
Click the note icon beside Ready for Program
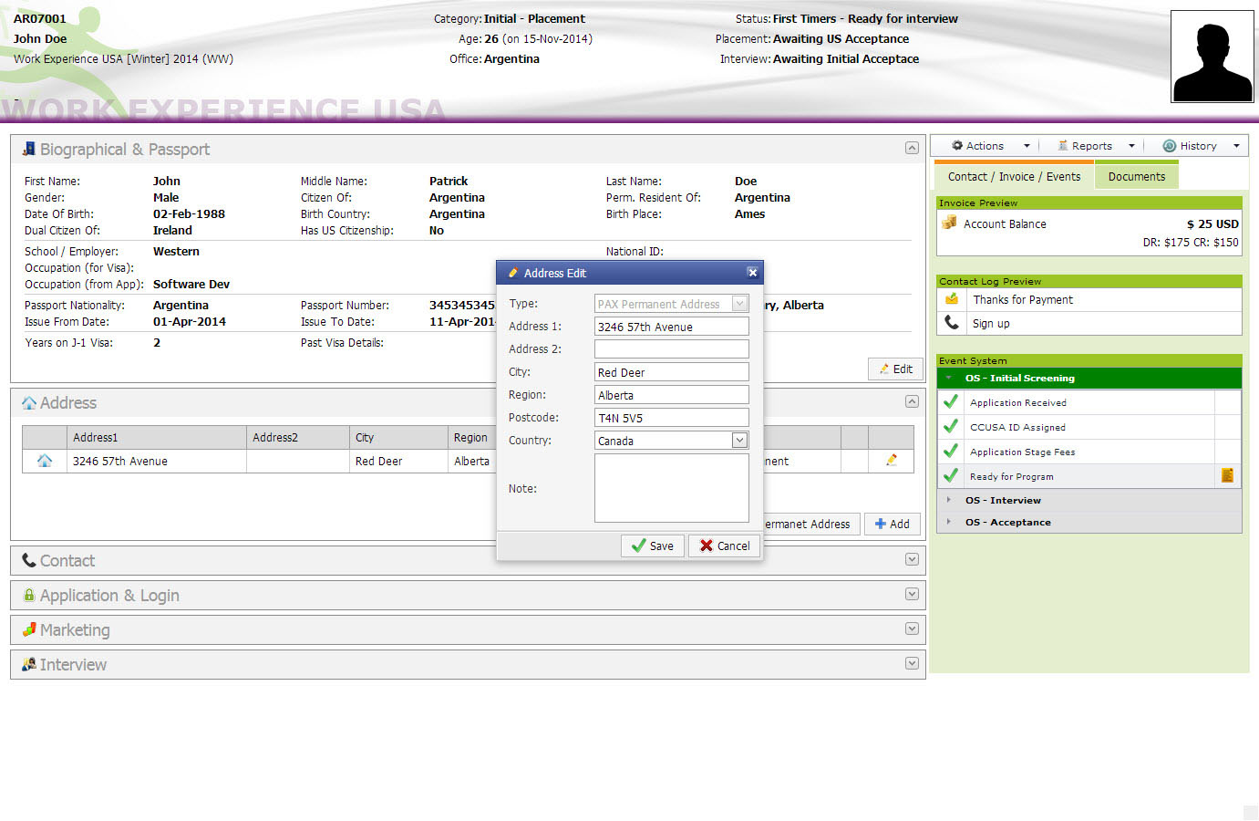click(1227, 475)
